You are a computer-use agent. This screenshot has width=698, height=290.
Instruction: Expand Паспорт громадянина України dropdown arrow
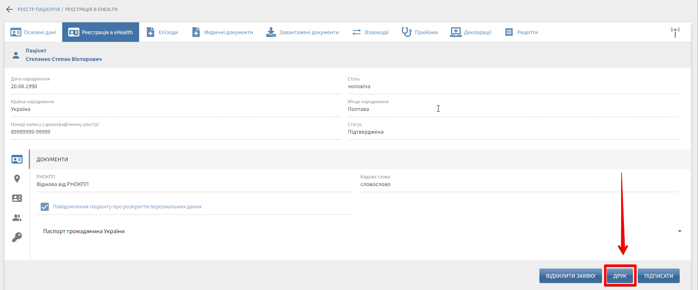679,232
